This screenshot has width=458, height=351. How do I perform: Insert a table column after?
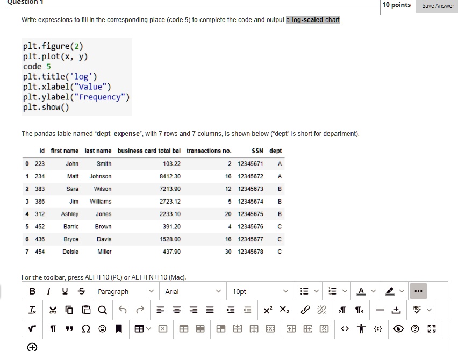307,329
